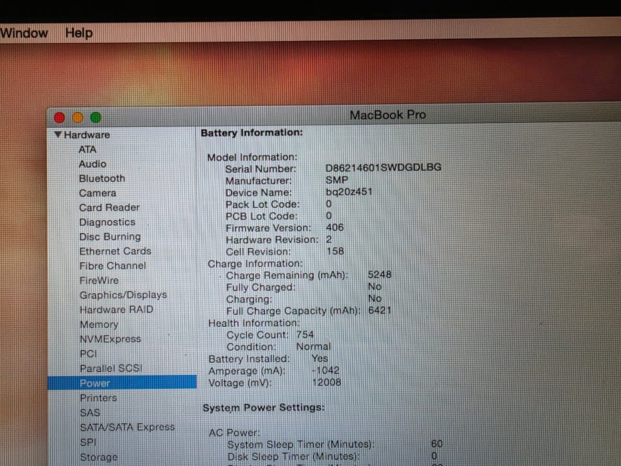Click voltage value 12008
Screen dimensions: 621x466
[x=327, y=383]
